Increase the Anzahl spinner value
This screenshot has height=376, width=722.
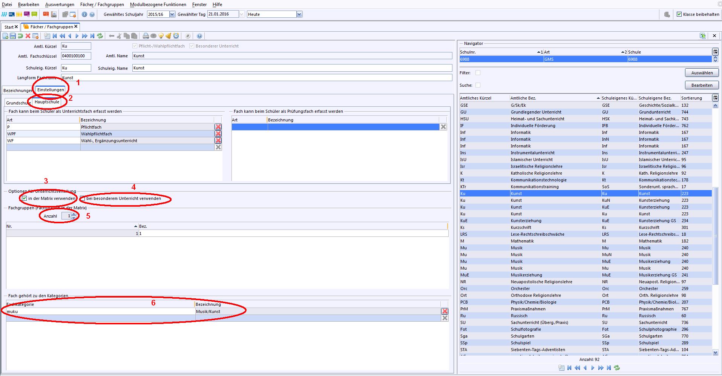74,214
